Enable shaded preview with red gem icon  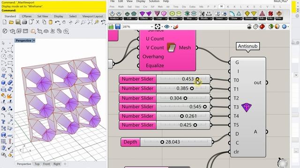click(x=262, y=27)
